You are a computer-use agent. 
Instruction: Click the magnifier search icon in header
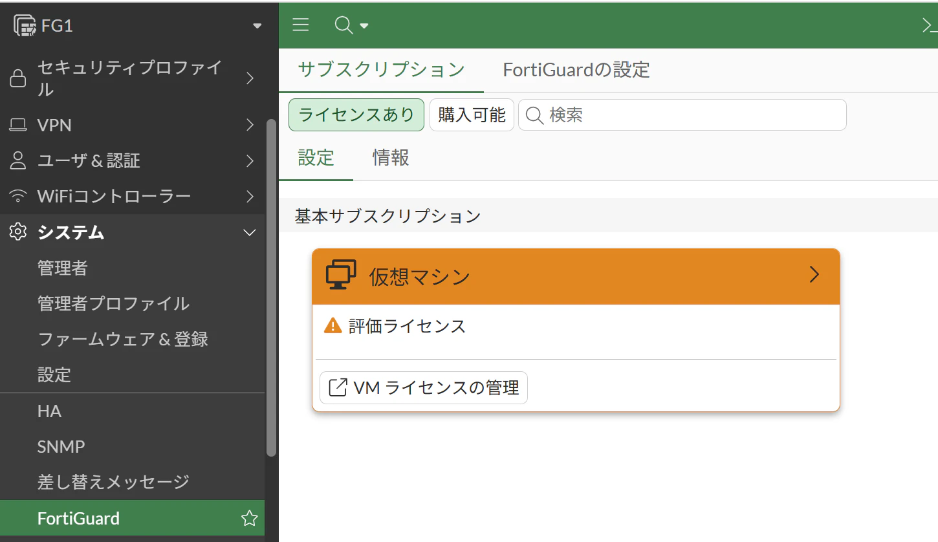coord(344,25)
